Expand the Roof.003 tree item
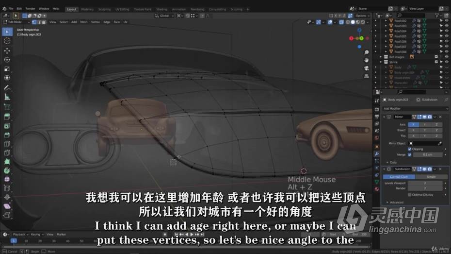The width and height of the screenshot is (451, 254). (386, 26)
